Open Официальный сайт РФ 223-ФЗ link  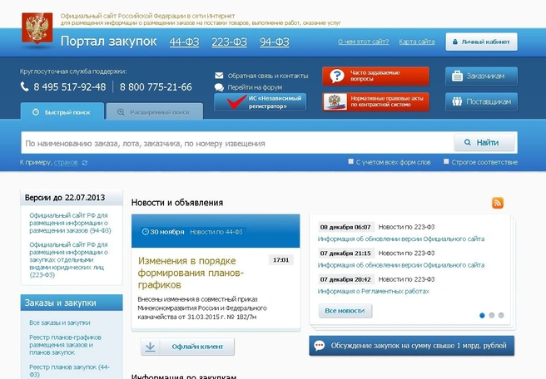click(69, 260)
